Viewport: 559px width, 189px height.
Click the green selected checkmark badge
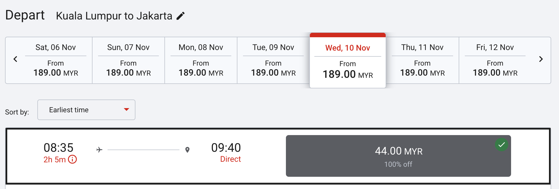(x=501, y=145)
